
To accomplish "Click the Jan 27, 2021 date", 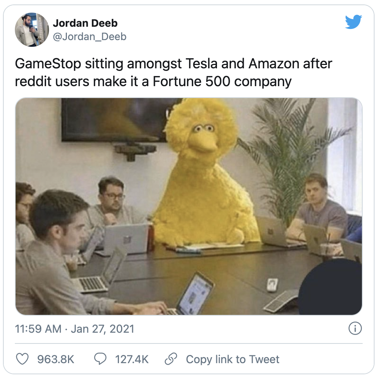I will click(x=103, y=329).
